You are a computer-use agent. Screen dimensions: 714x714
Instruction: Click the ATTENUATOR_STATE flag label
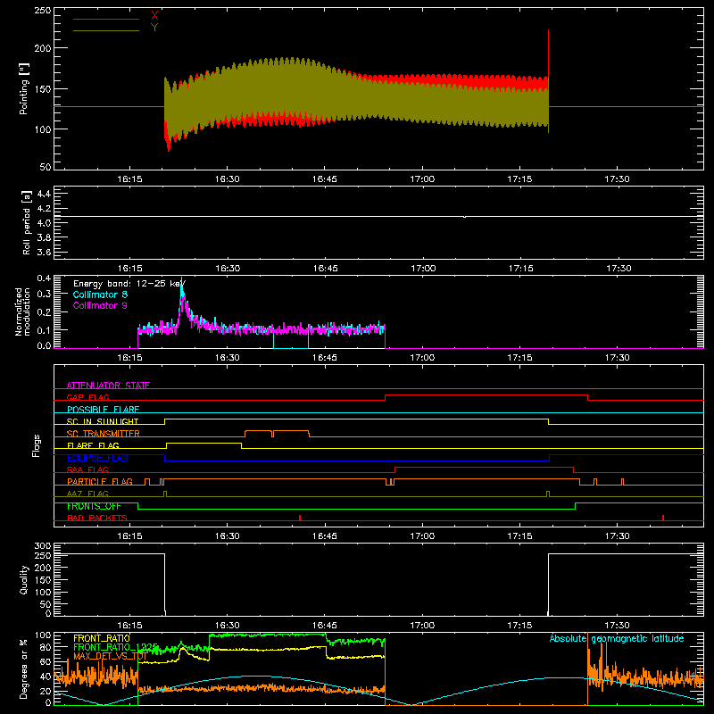click(108, 386)
